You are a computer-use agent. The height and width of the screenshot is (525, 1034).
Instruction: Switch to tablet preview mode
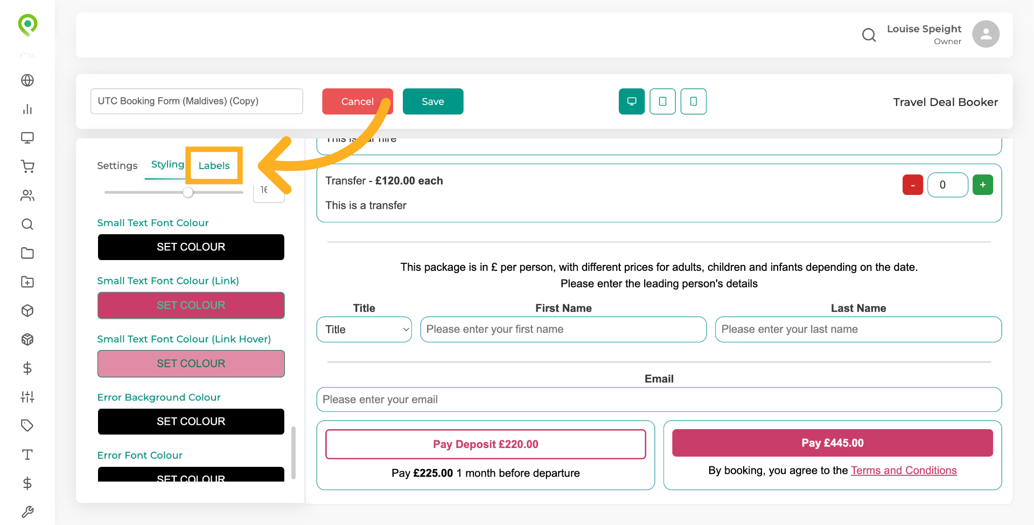pos(662,101)
